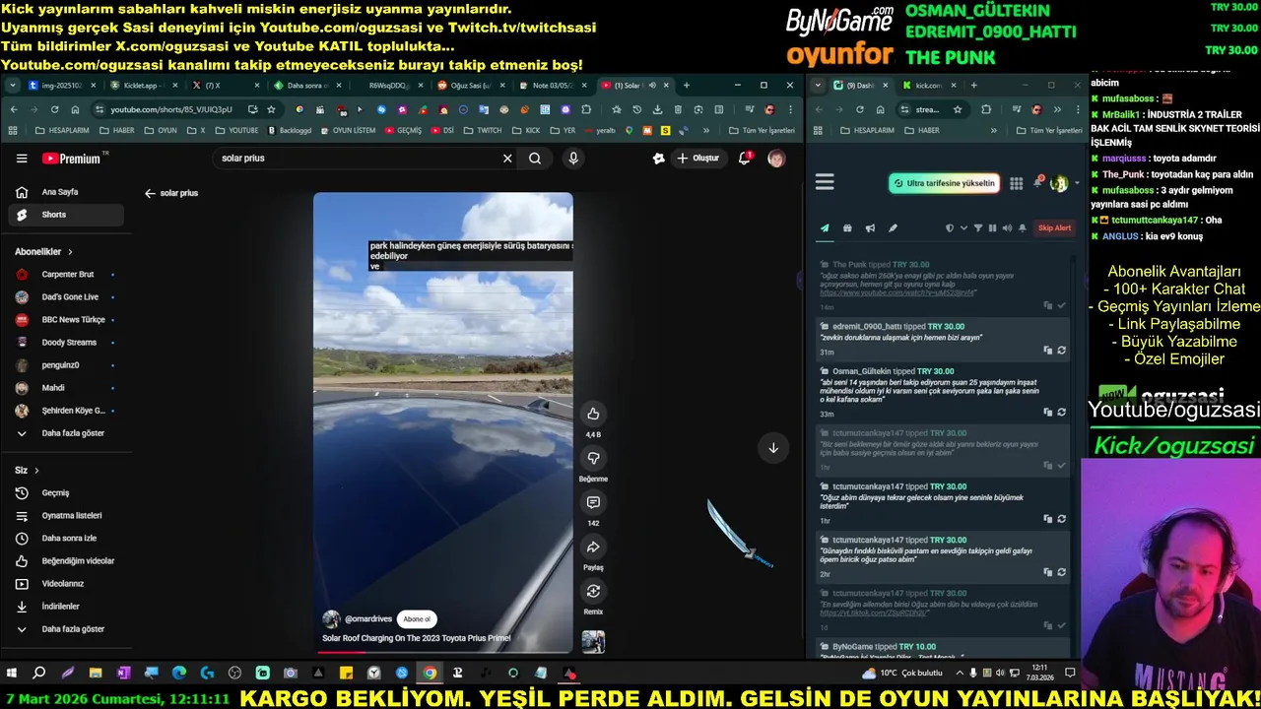1261x709 pixels.
Task: Open Windows Start menu
Action: click(x=12, y=674)
